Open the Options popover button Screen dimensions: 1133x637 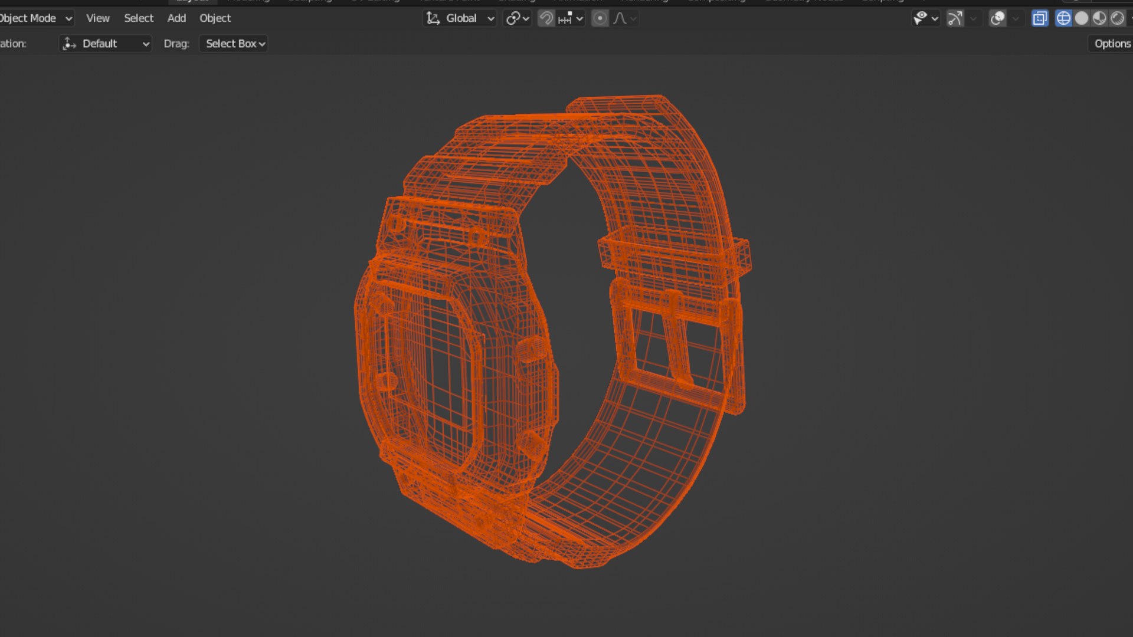(x=1111, y=44)
